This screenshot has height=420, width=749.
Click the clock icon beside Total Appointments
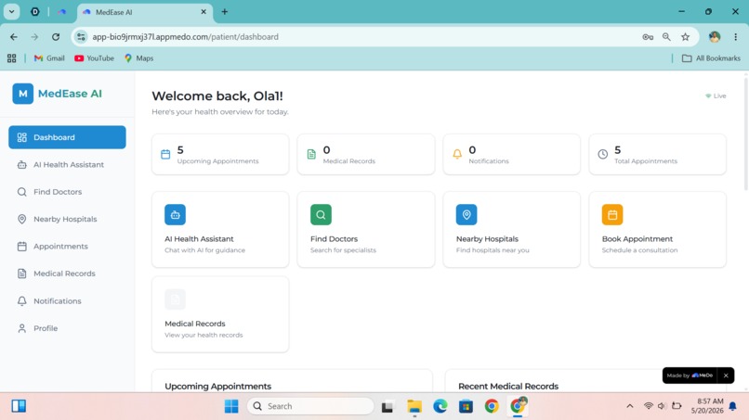(603, 154)
